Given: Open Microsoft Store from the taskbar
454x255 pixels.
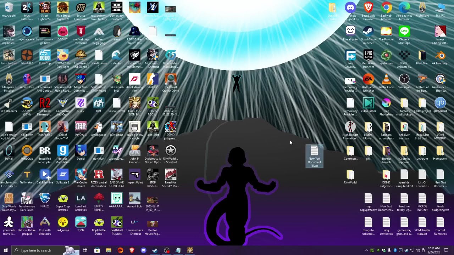Looking at the screenshot, I should (97, 250).
